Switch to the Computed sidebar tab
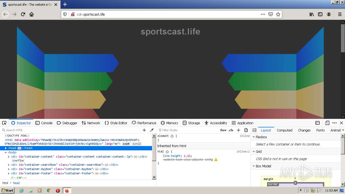 coord(285,130)
